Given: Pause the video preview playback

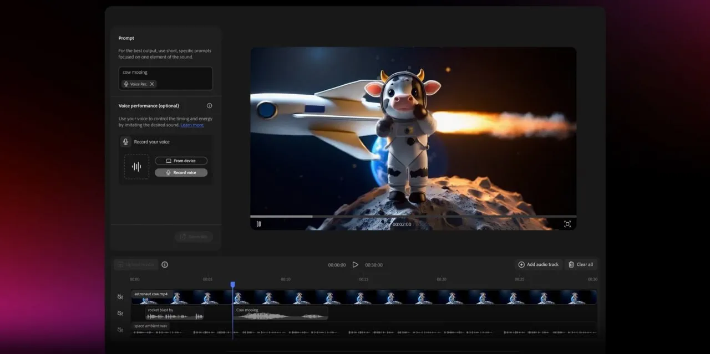Looking at the screenshot, I should coord(258,224).
